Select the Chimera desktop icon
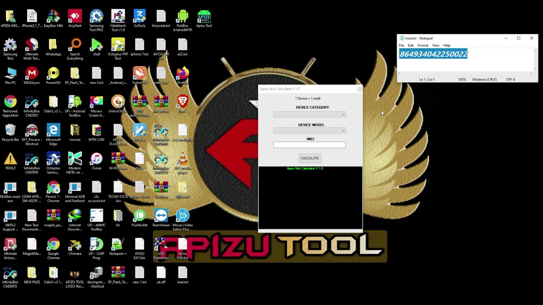 (x=75, y=247)
